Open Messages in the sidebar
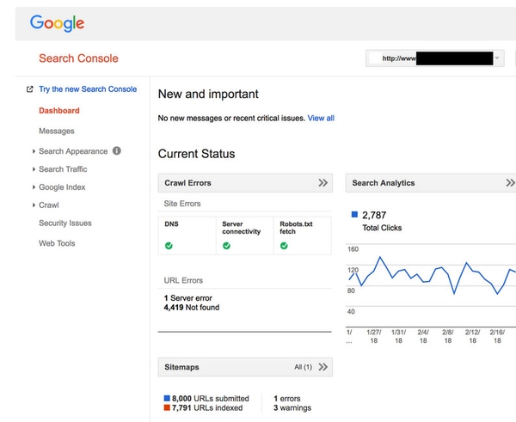Image resolution: width=516 pixels, height=422 pixels. [x=57, y=131]
